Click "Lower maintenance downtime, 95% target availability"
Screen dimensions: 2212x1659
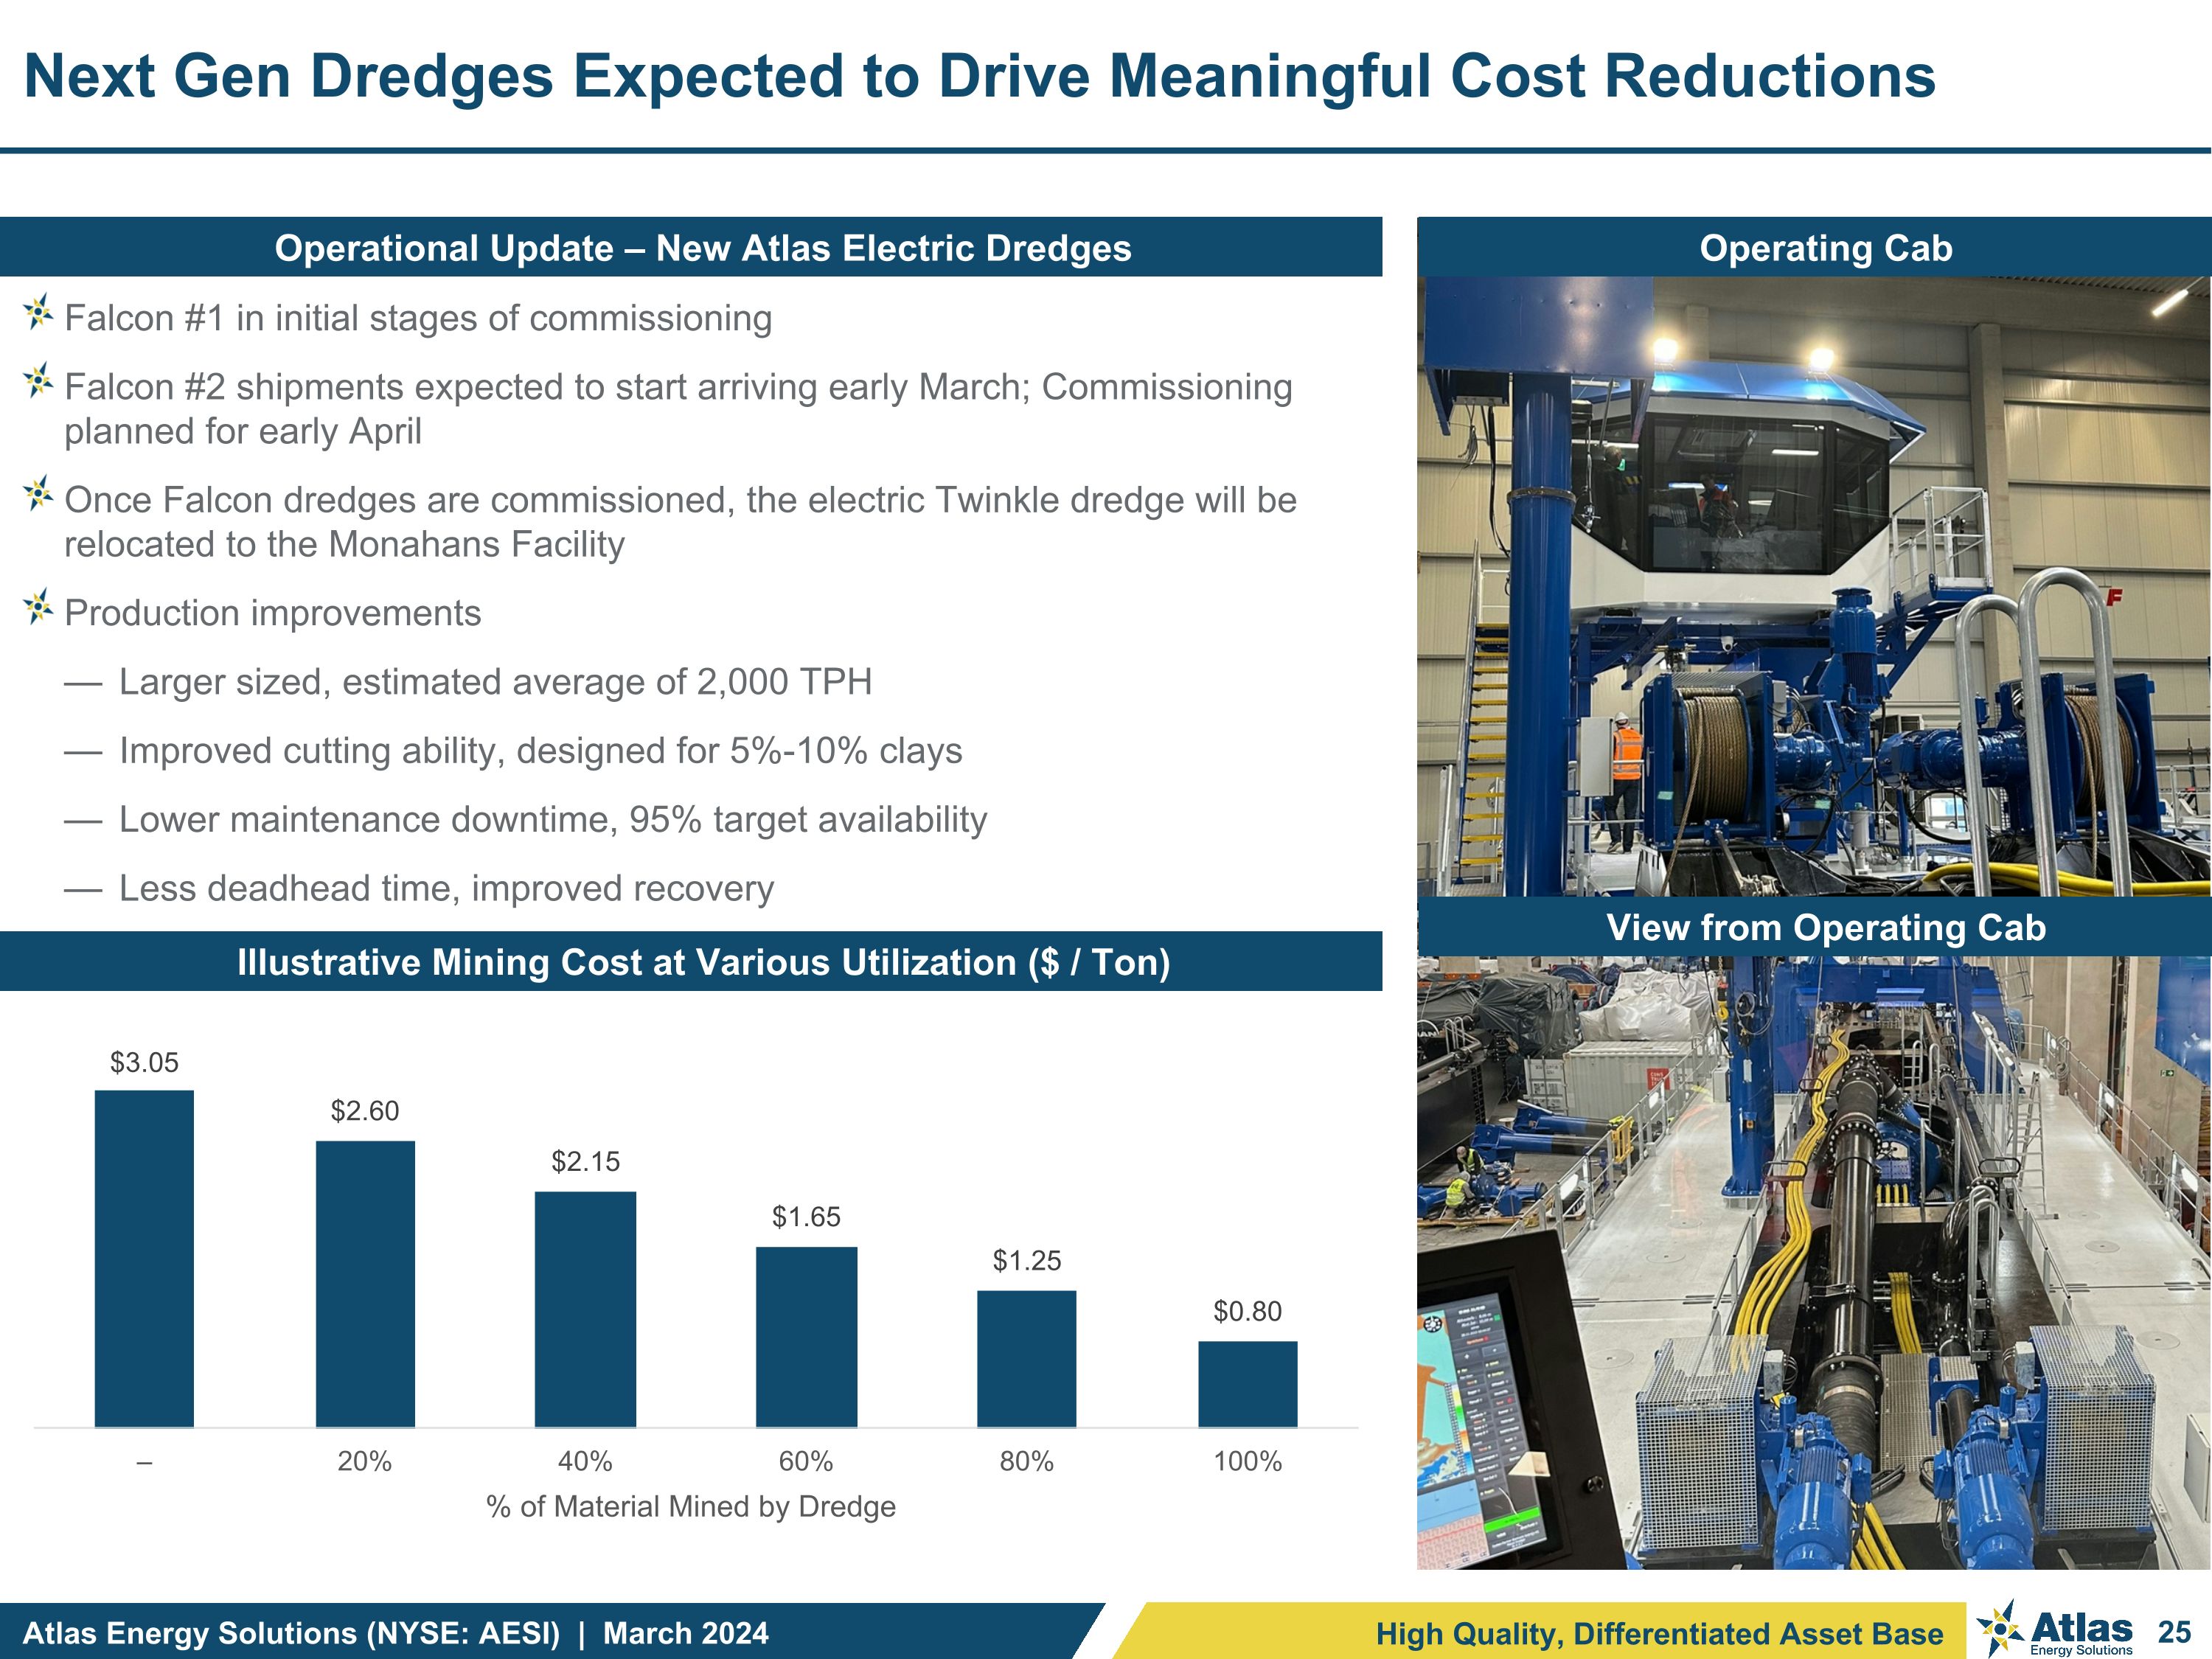[553, 820]
